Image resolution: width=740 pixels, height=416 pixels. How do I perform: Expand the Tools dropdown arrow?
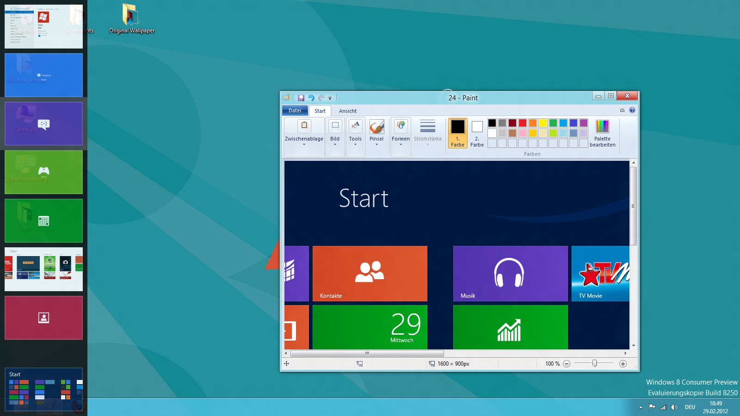tap(355, 145)
